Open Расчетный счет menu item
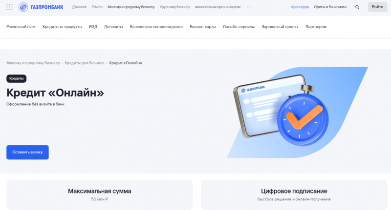391x210 pixels. pos(21,27)
